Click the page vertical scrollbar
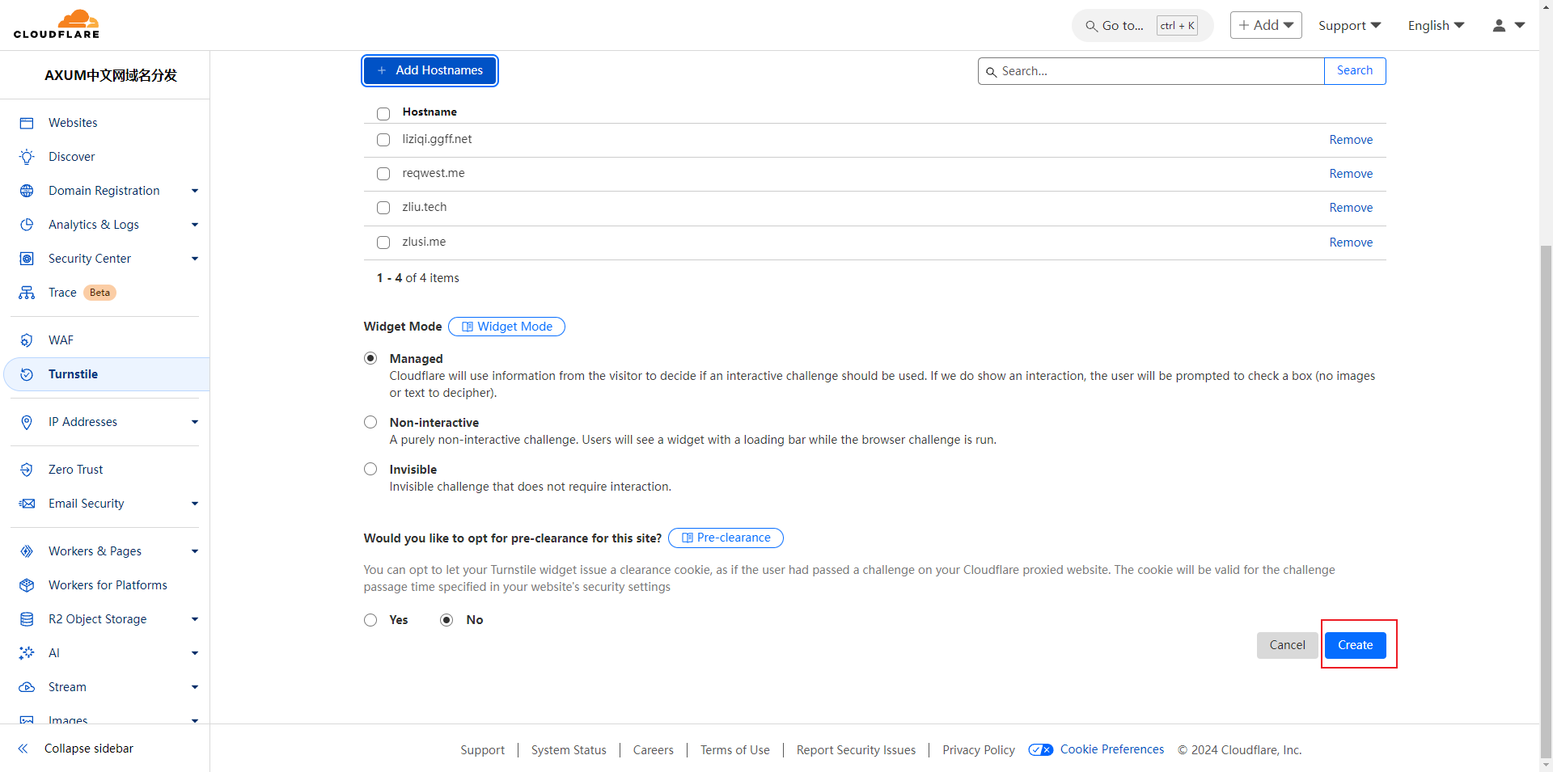 click(1546, 501)
